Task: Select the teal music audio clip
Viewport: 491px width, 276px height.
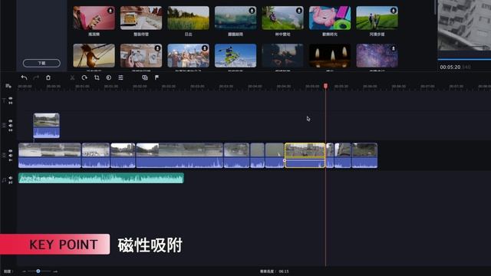Action: pyautogui.click(x=101, y=178)
